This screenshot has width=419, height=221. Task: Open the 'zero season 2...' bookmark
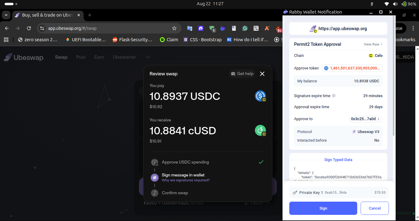[38, 39]
